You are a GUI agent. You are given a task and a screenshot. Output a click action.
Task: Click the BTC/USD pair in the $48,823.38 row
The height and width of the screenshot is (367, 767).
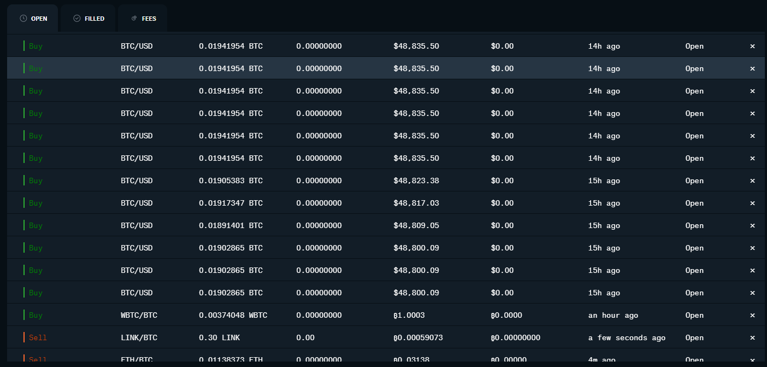[x=137, y=180]
